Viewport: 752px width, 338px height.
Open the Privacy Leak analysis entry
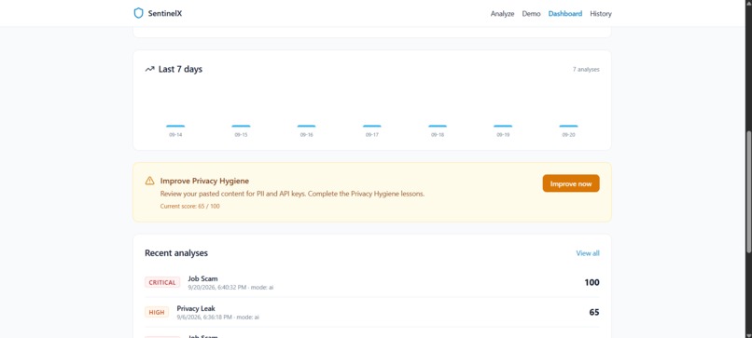pos(372,312)
